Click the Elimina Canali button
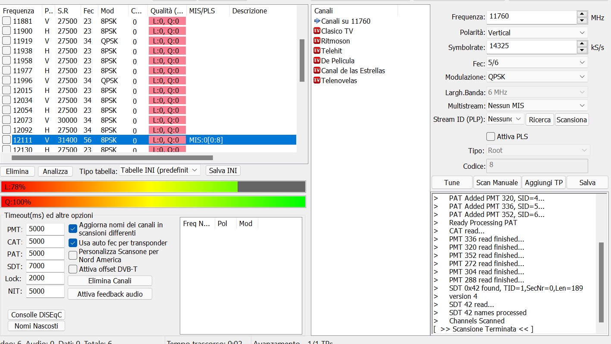The width and height of the screenshot is (611, 344). coord(110,281)
